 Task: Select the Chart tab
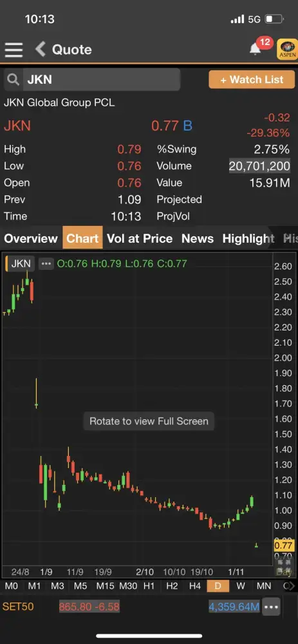click(82, 238)
